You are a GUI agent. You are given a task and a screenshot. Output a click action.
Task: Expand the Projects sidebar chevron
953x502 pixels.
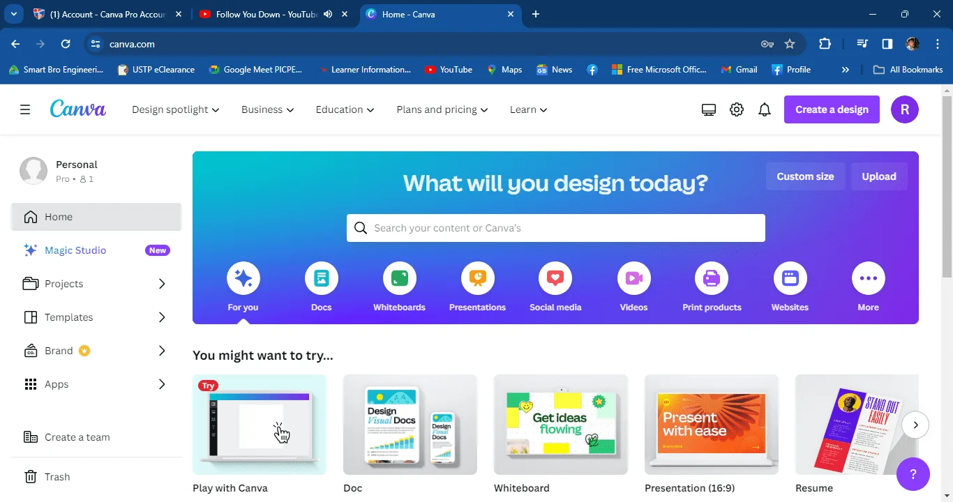(162, 284)
